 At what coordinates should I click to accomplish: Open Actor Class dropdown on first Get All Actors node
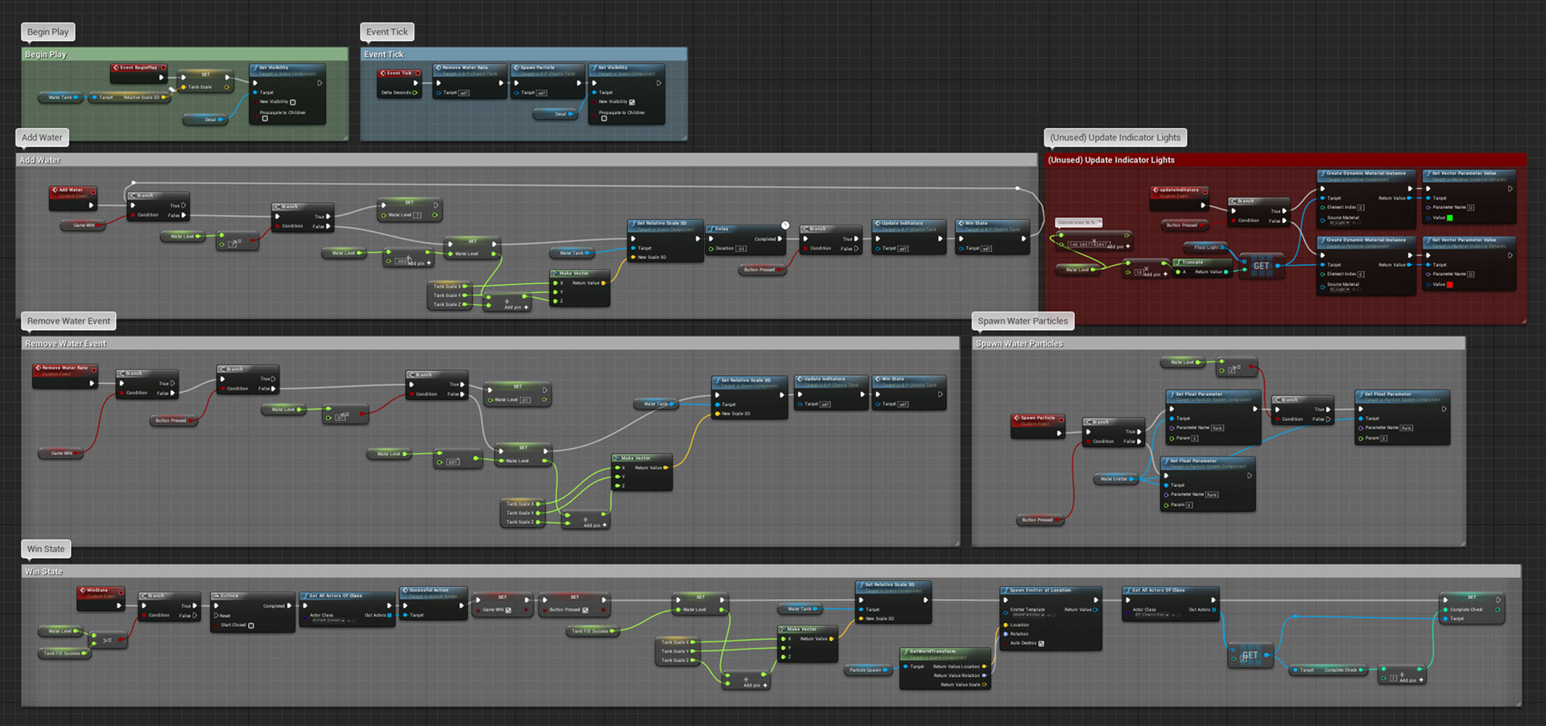click(329, 621)
